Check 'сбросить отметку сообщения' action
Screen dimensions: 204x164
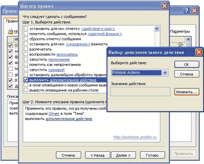pos(26,39)
